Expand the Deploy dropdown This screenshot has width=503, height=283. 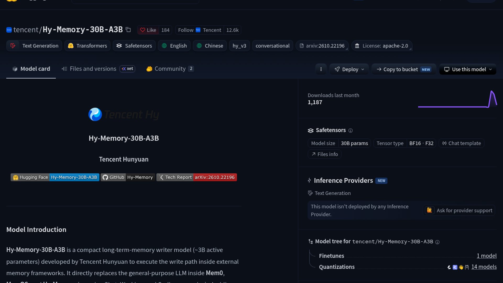(349, 69)
